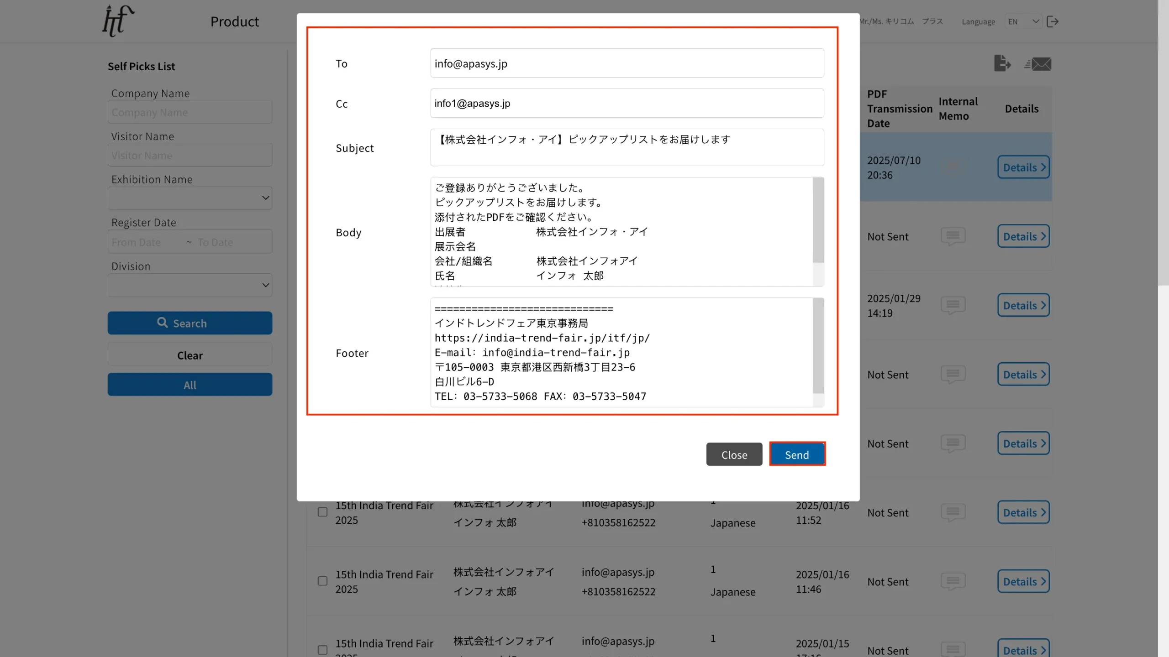Image resolution: width=1169 pixels, height=657 pixels.
Task: Click the 2025/07/10 20:36 date cell
Action: pos(894,167)
